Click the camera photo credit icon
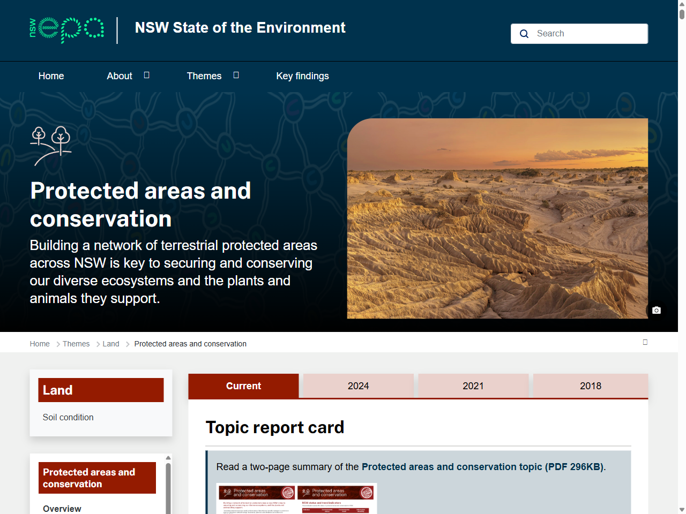The image size is (686, 514). coord(656,310)
